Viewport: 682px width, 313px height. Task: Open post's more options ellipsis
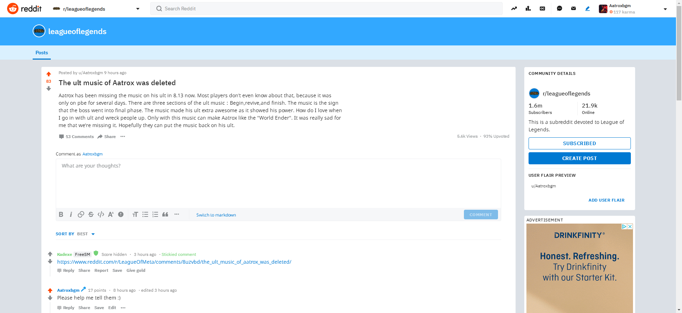click(123, 137)
